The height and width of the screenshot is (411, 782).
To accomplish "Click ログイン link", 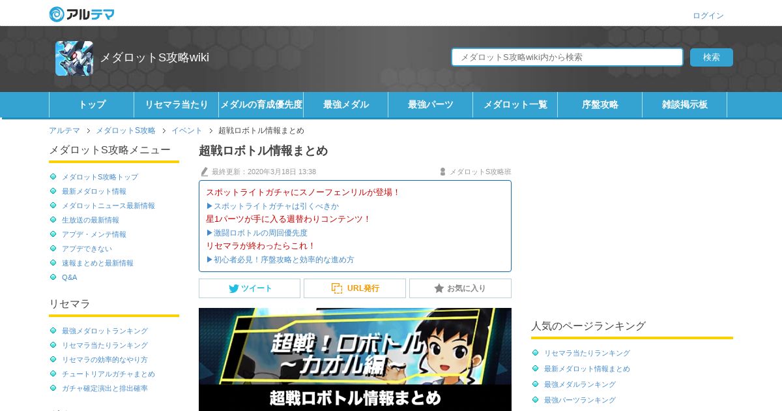I will tap(708, 16).
